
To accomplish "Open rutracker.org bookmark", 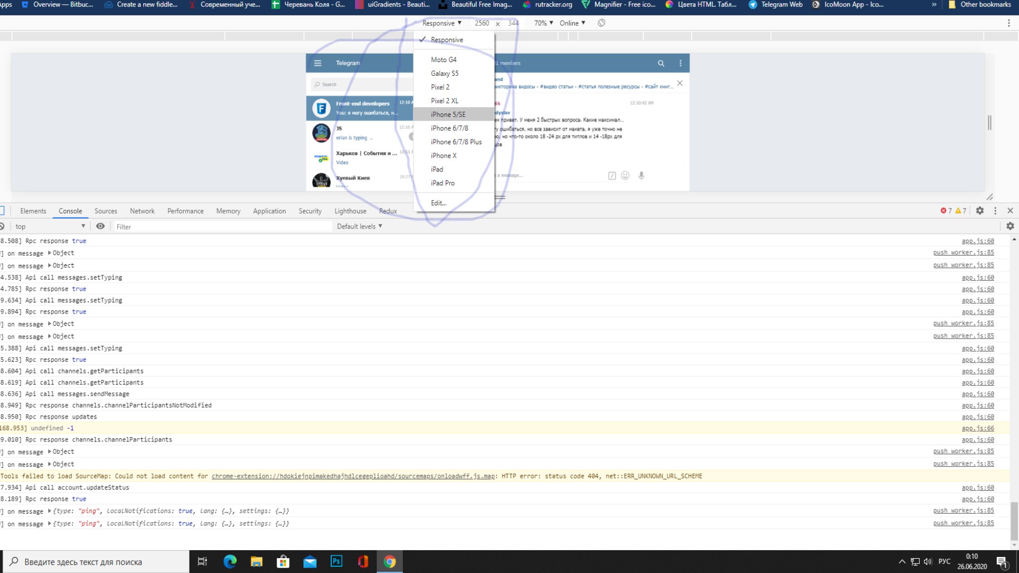I will [547, 4].
